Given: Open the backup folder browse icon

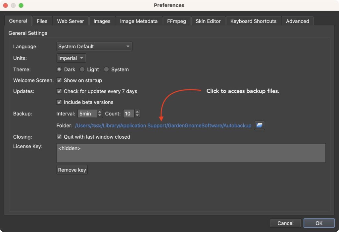Looking at the screenshot, I should coord(259,125).
